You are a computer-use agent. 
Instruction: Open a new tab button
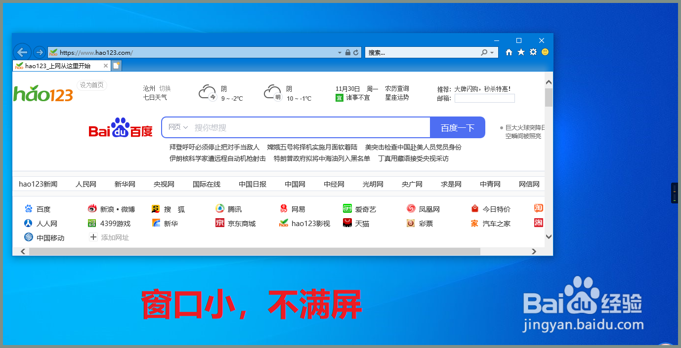point(117,66)
